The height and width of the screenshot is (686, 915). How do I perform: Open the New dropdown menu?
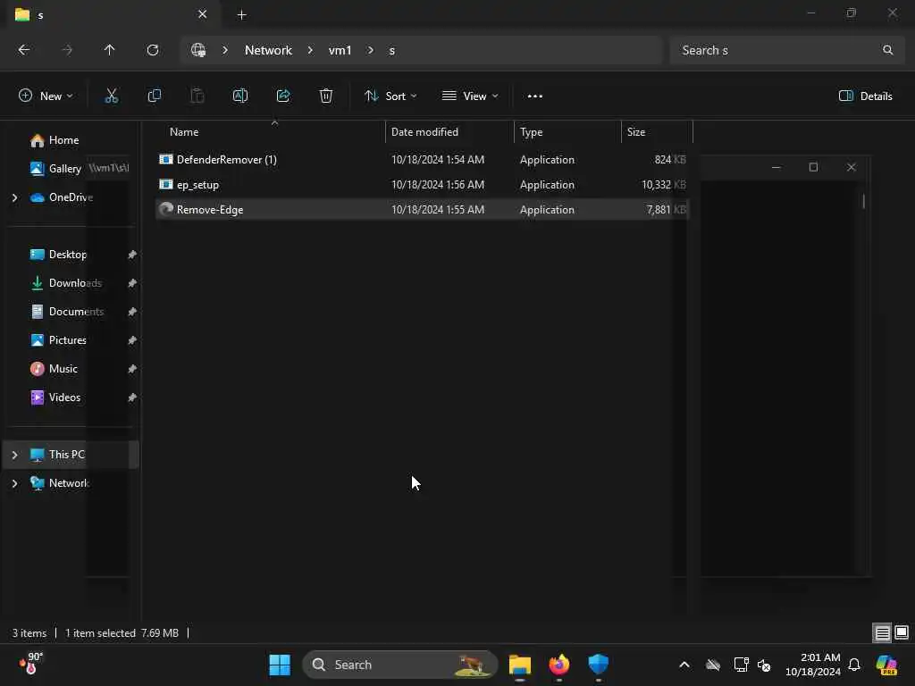[x=46, y=96]
